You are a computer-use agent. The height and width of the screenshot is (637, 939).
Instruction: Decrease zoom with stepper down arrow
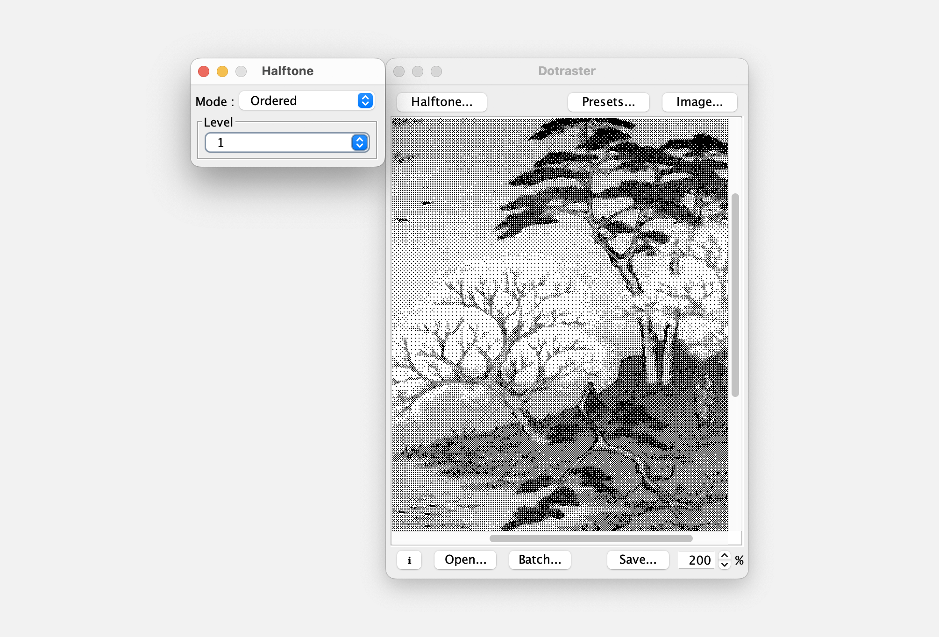725,565
